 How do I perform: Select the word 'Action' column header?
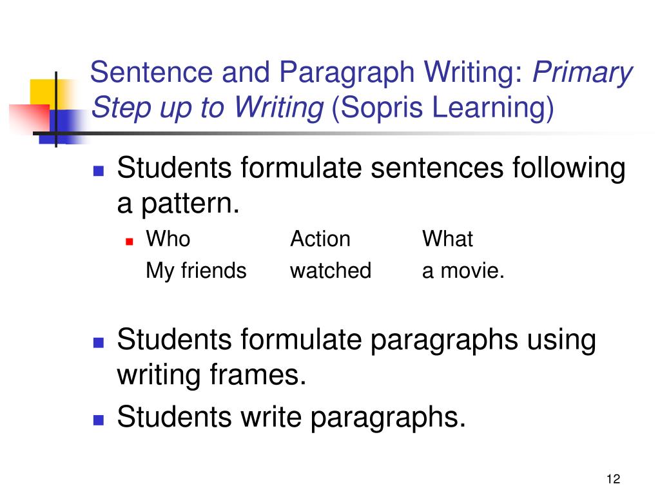click(320, 238)
